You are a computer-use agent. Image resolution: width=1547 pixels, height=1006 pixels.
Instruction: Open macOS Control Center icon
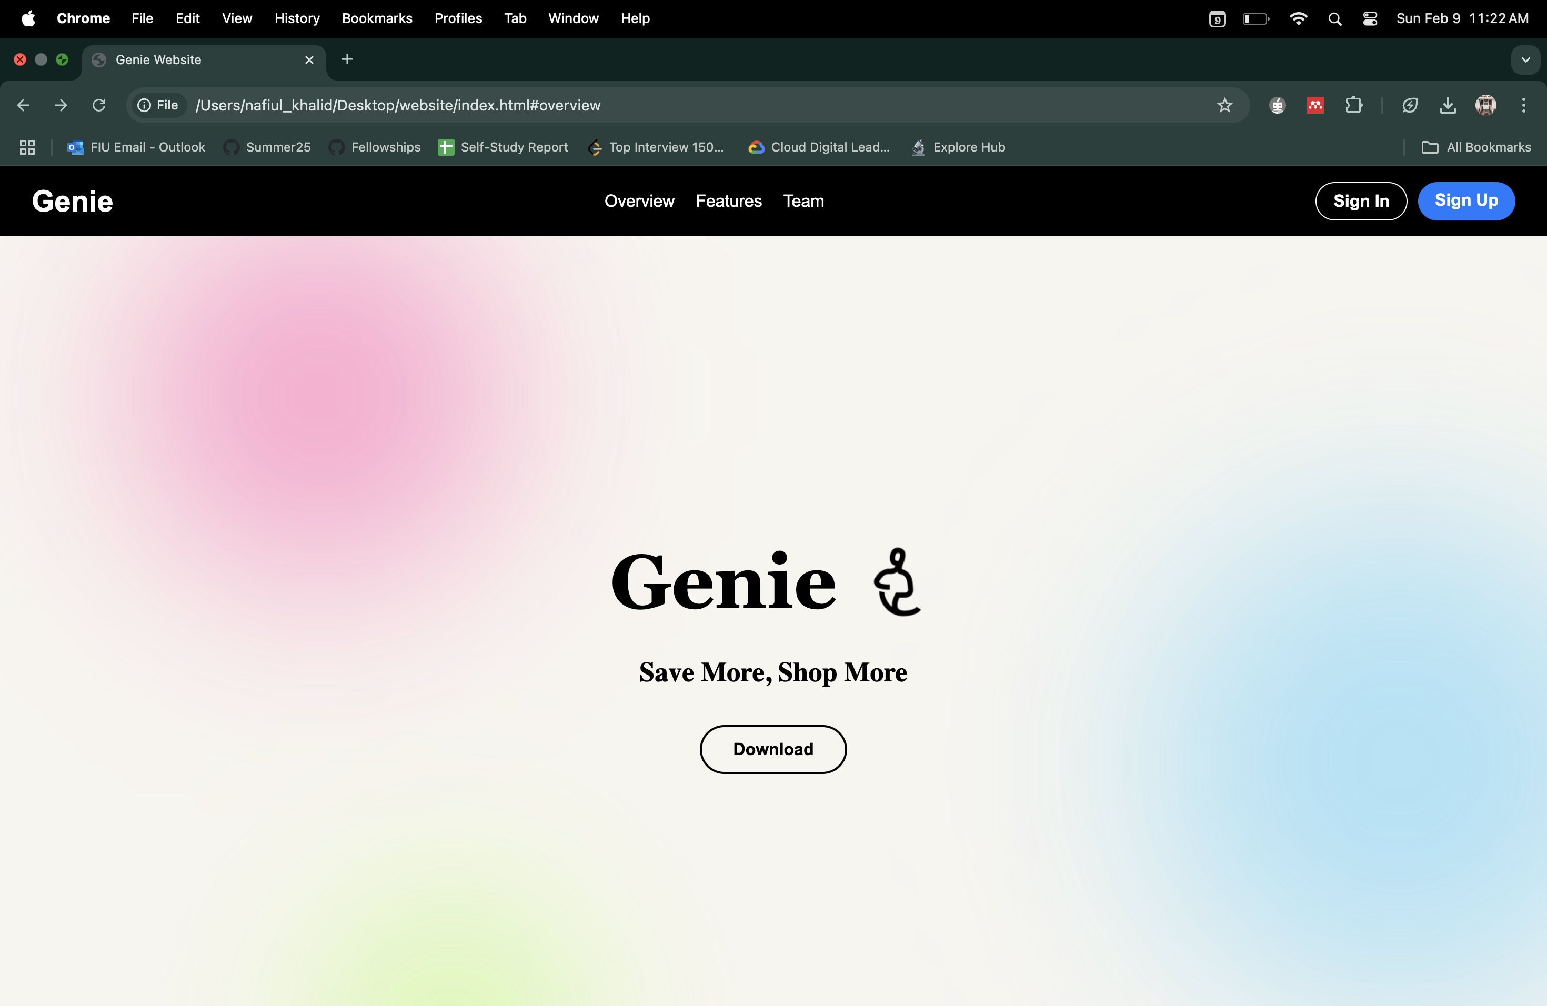point(1370,19)
